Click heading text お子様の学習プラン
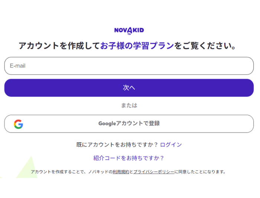Image resolution: width=260 pixels, height=198 pixels. 137,46
